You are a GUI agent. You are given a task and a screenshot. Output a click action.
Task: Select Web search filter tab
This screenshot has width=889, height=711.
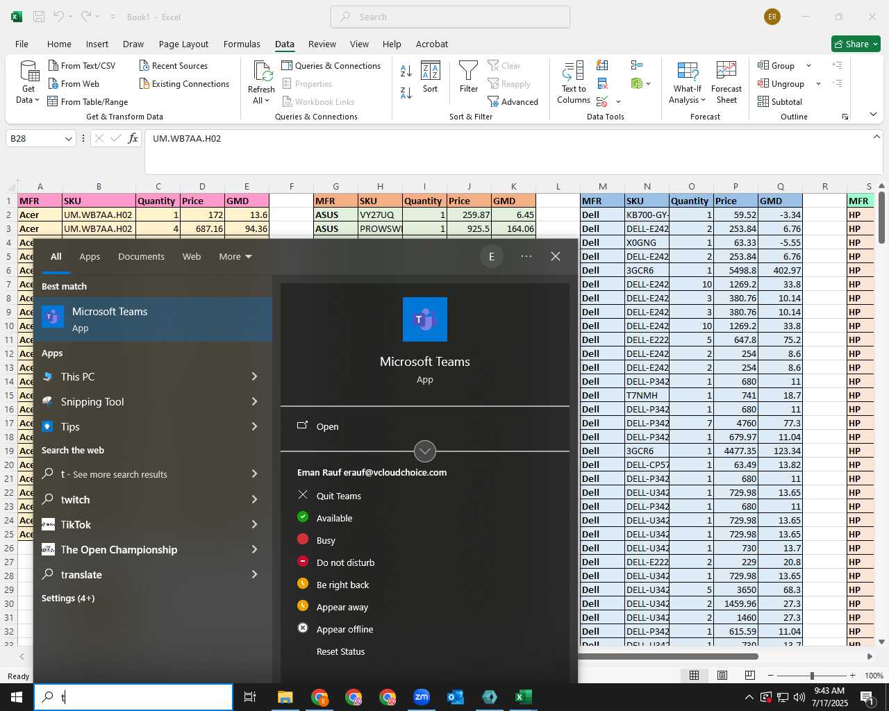click(192, 256)
